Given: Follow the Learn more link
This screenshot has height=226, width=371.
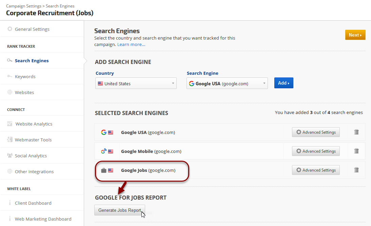Looking at the screenshot, I should pyautogui.click(x=131, y=44).
